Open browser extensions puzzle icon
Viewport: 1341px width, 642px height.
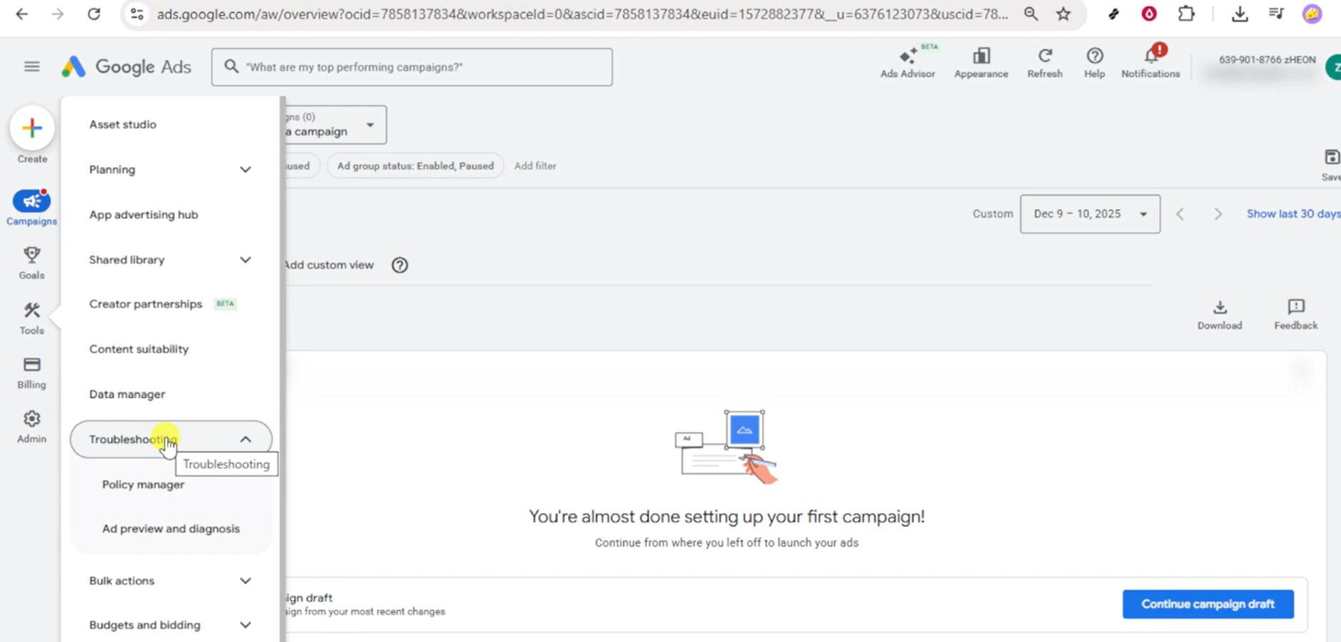tap(1186, 14)
